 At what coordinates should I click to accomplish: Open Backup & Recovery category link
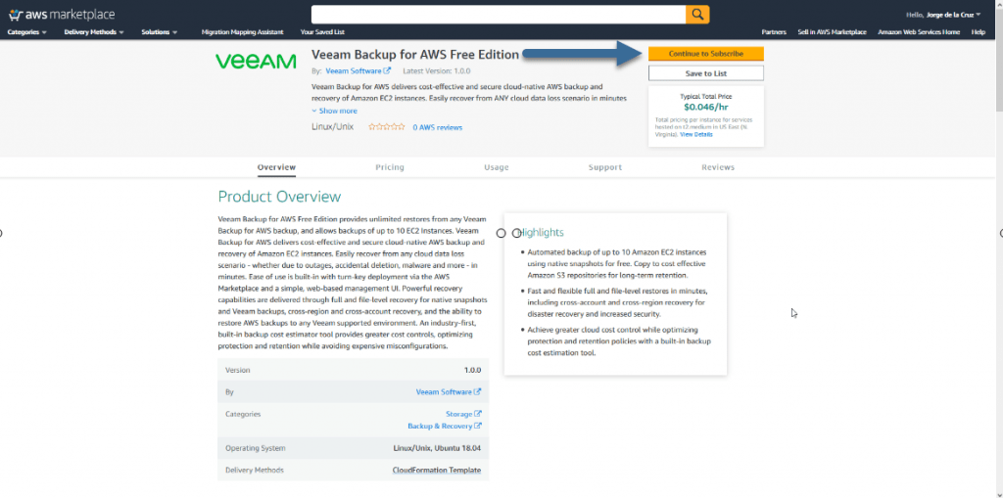click(x=445, y=427)
